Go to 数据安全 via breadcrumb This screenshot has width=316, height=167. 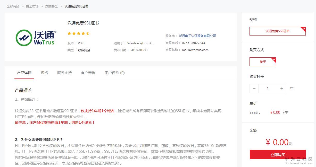click(51, 6)
